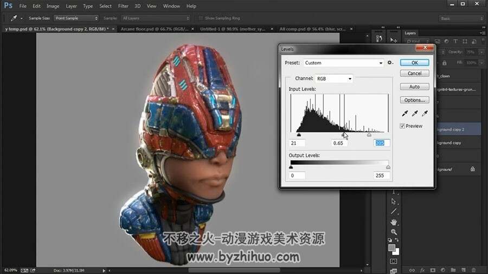Screen dimensions: 488x274
Task: Toggle Show Sampling Ring checkbox
Action: tap(201, 18)
